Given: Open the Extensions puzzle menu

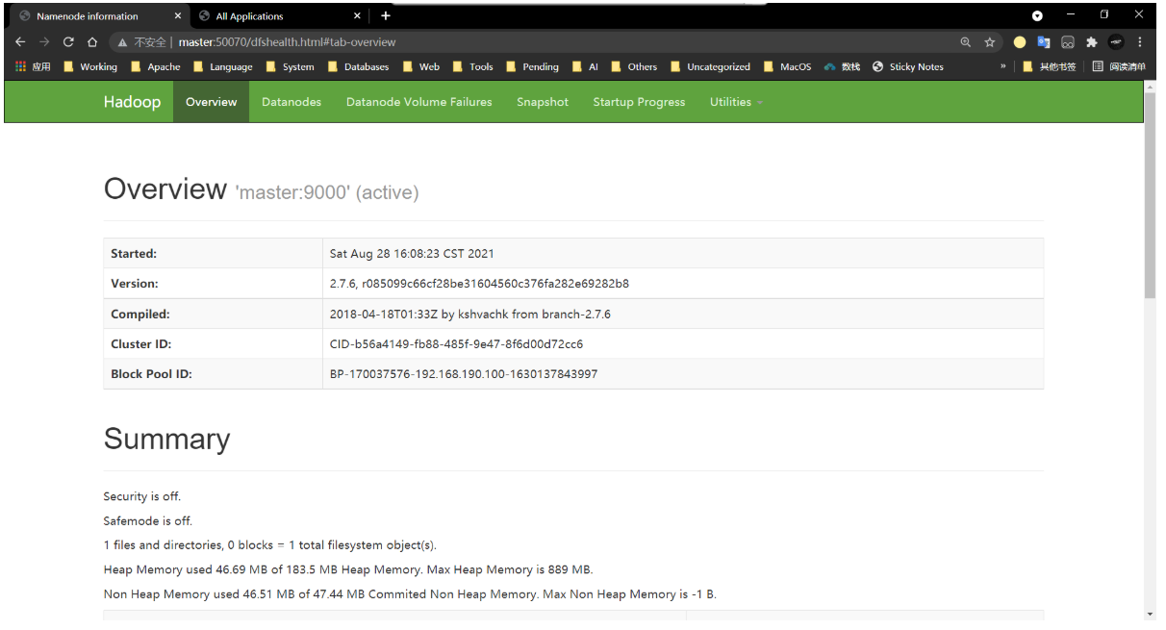Looking at the screenshot, I should pos(1092,42).
